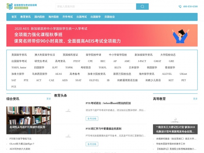Open the 出国考试 nav item
The image size is (204, 153).
click(x=82, y=17)
